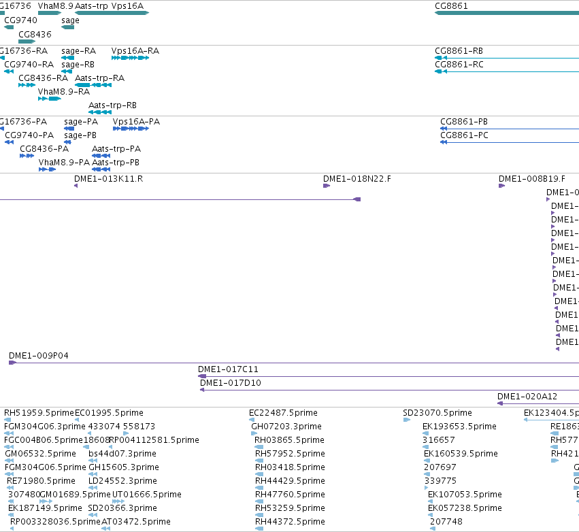The image size is (579, 532).
Task: Select the Aats-trp-PA protein feature
Action: pos(101,156)
